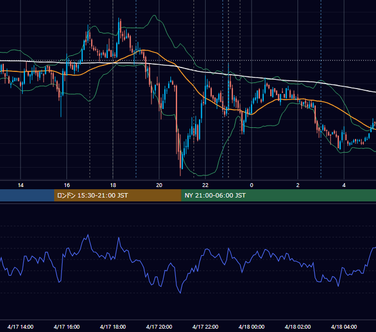Image resolution: width=376 pixels, height=332 pixels.
Task: Click the 2 hour axis label
Action: 298,185
